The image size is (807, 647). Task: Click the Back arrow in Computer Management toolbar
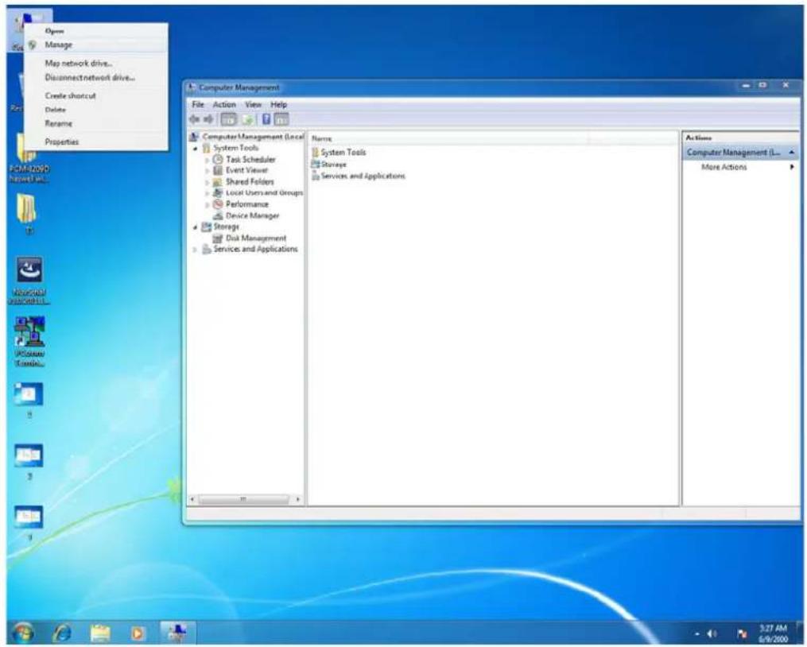click(195, 119)
